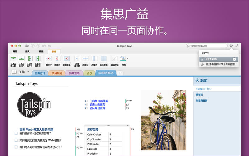The width and height of the screenshot is (249, 156).
Task: Open the shading color dropdown arrow
Action: tap(127, 58)
